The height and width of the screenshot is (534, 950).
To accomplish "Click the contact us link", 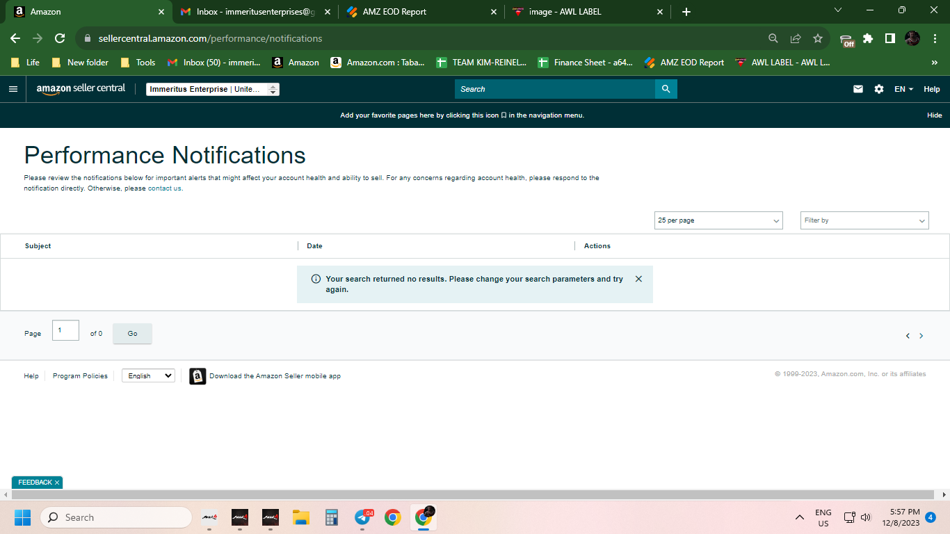I will point(165,188).
